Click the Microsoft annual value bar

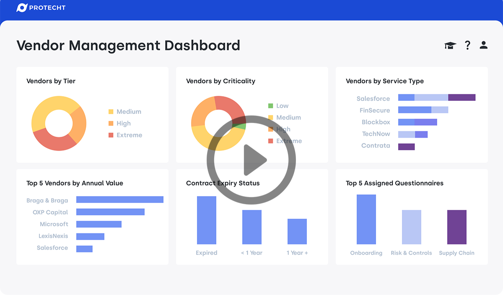click(x=99, y=224)
